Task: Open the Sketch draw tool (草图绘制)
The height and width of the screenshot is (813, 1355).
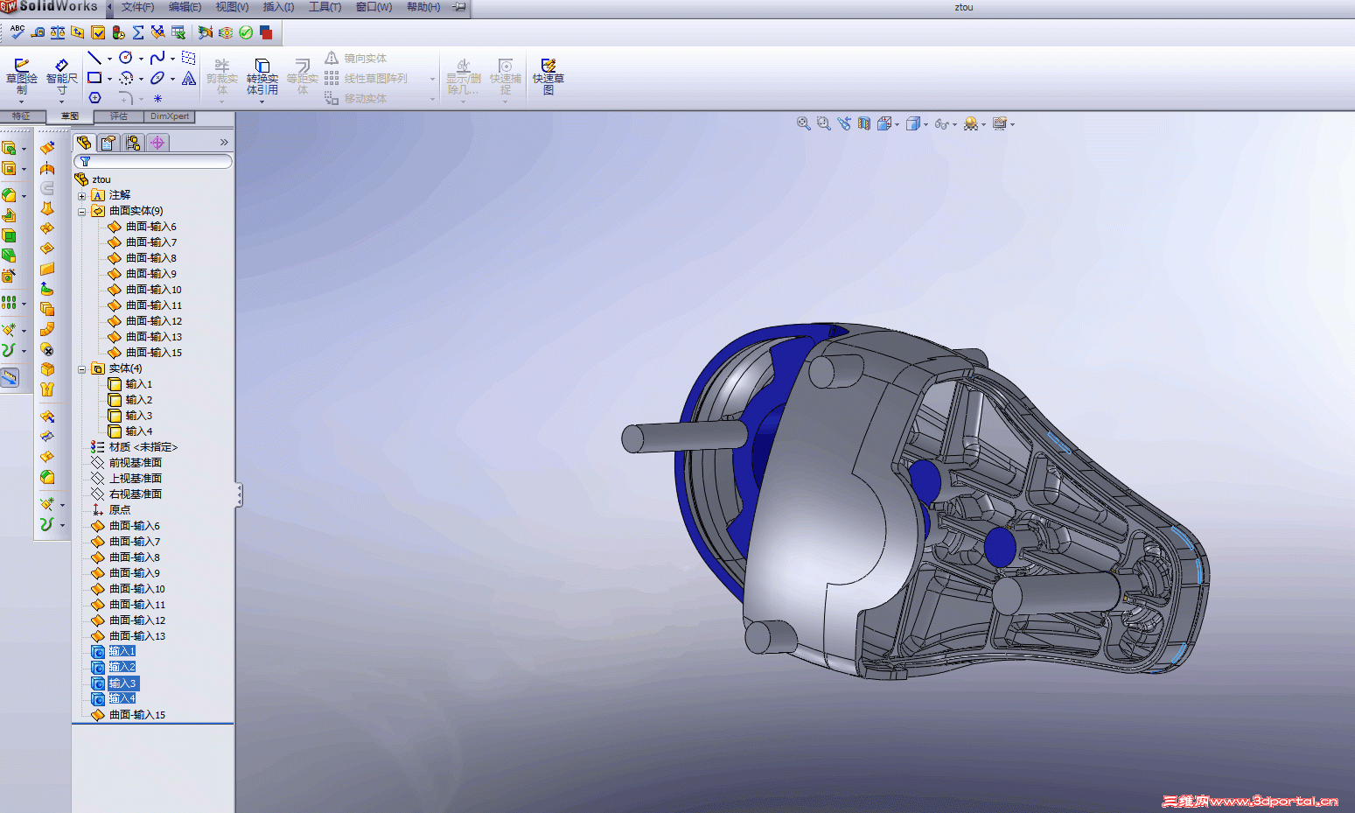Action: pyautogui.click(x=22, y=77)
